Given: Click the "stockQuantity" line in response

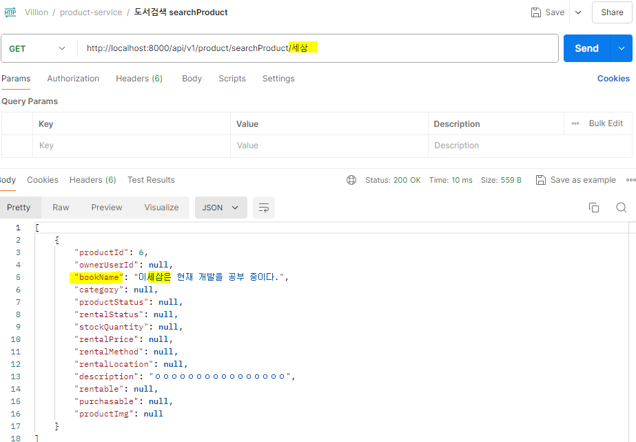Looking at the screenshot, I should 129,327.
